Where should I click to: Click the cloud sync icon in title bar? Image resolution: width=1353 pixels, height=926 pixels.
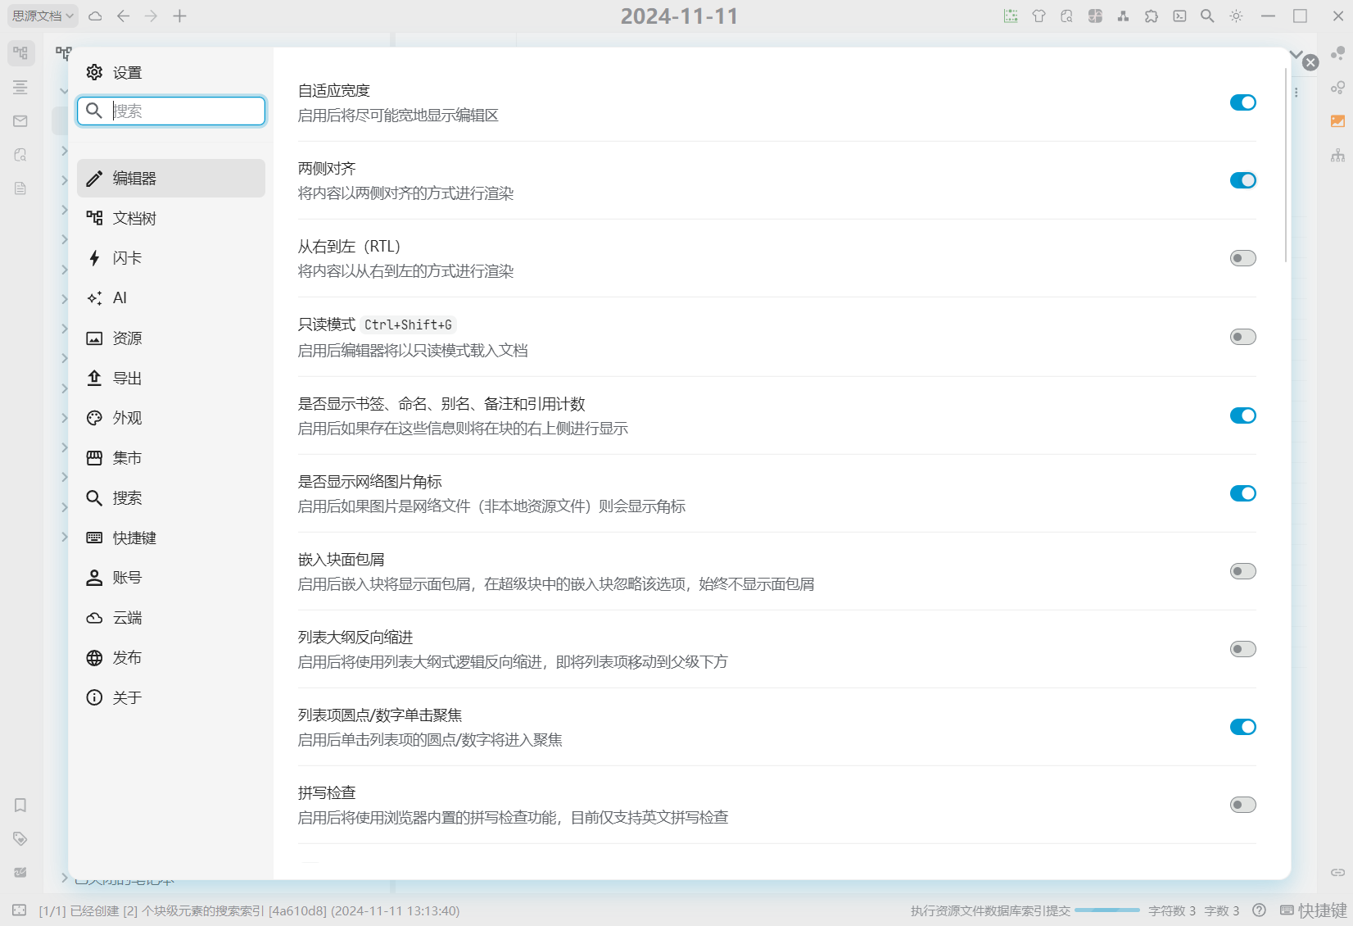[96, 16]
